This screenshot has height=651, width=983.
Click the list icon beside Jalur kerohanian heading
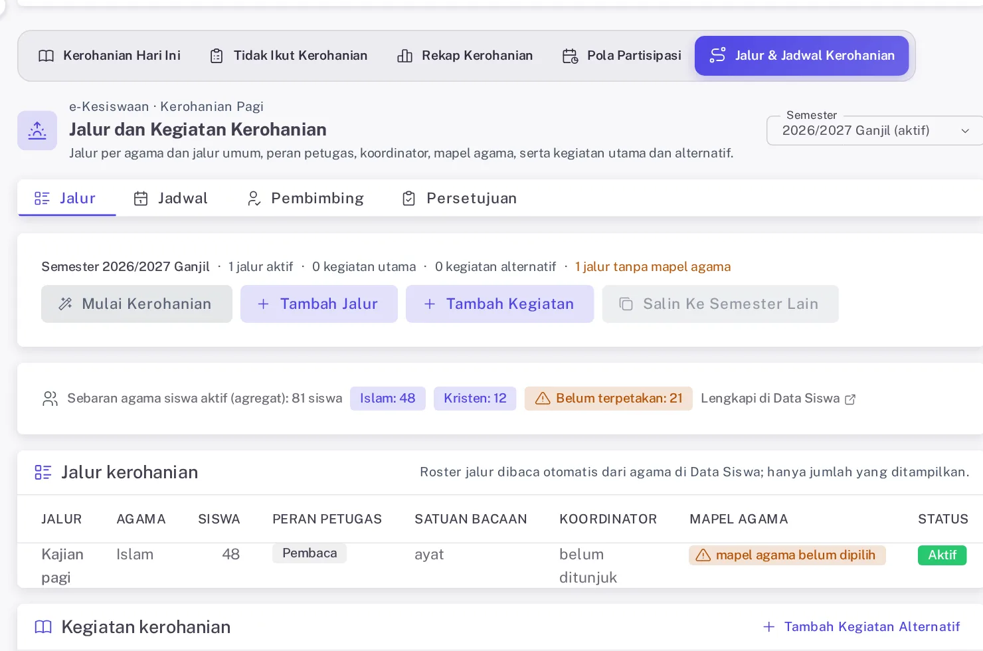(43, 472)
